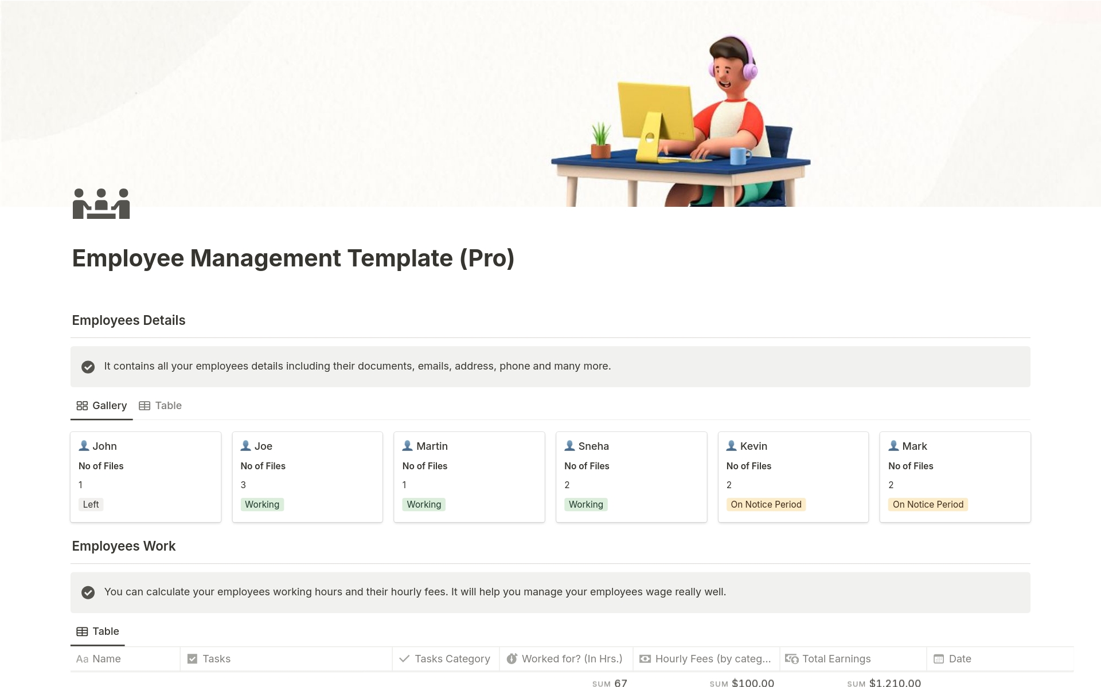
Task: Click Kevin's On Notice Period status tag
Action: (x=766, y=505)
